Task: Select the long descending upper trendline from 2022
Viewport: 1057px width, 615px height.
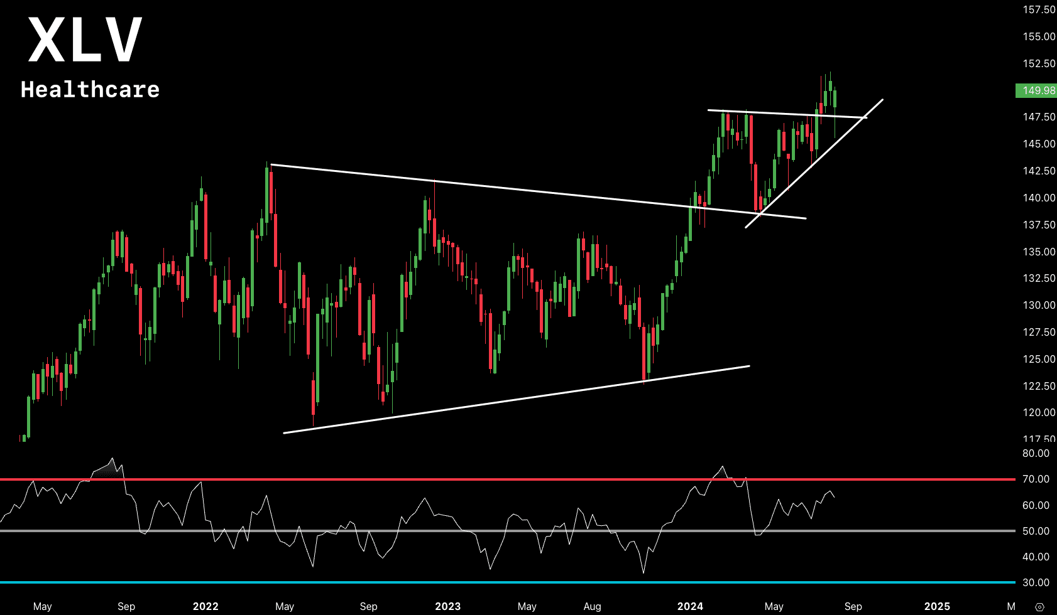Action: (x=539, y=191)
